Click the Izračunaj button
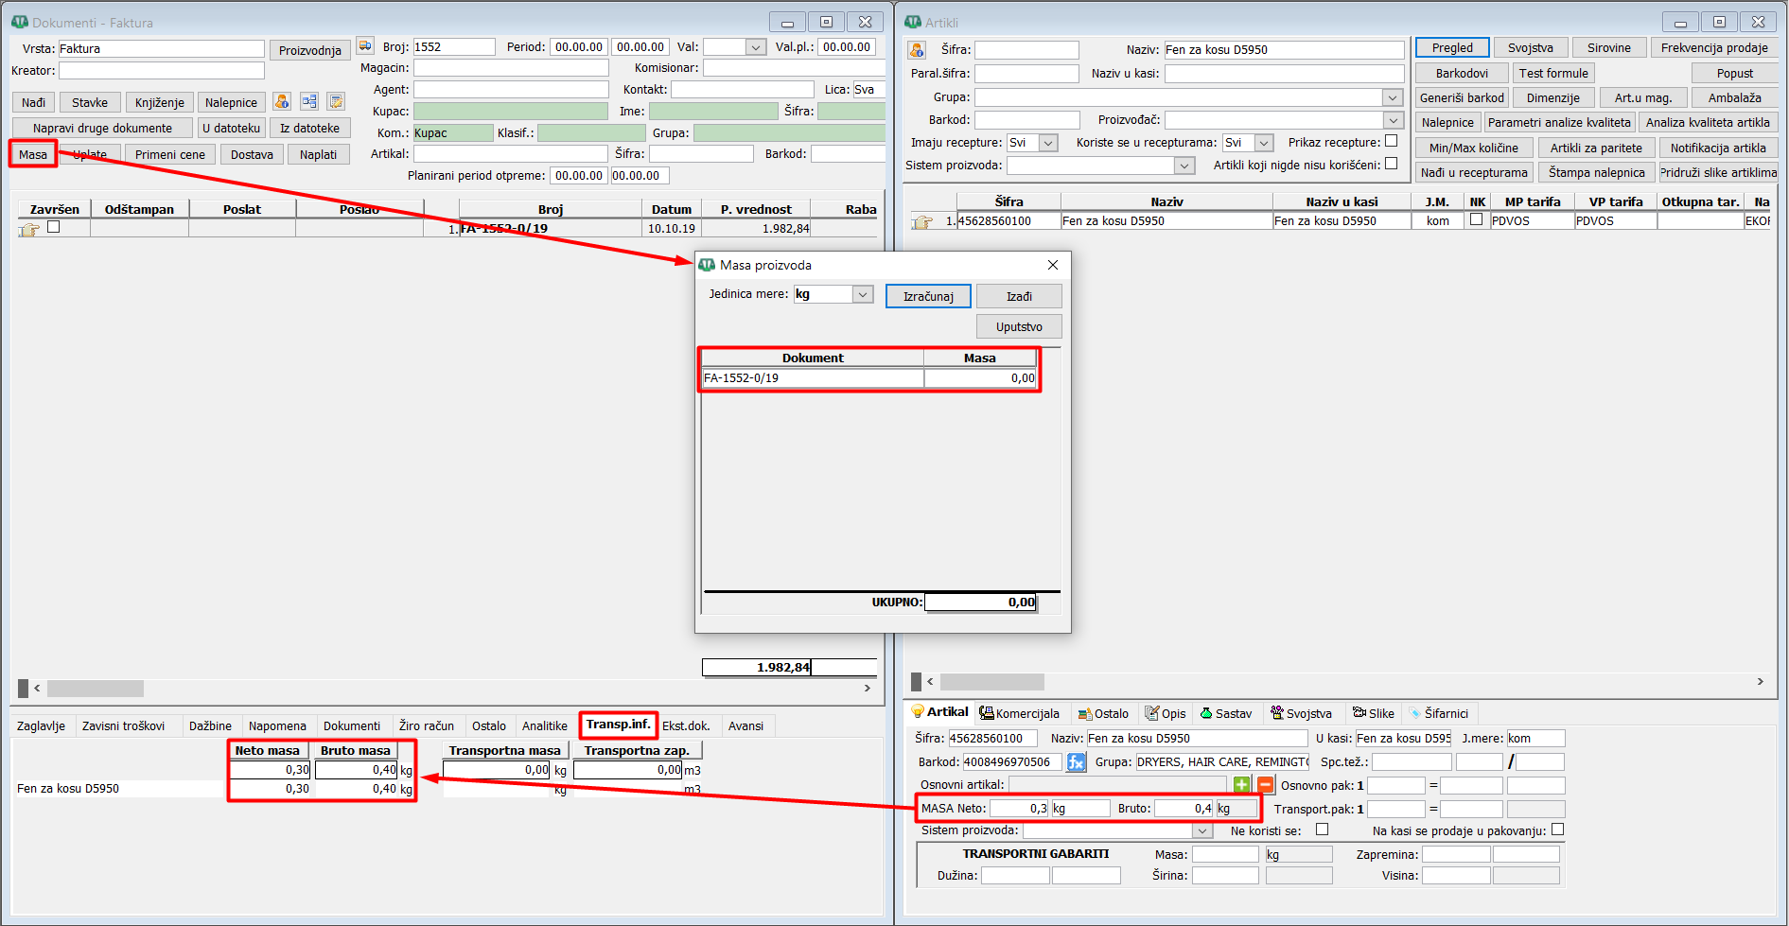The width and height of the screenshot is (1789, 926). pos(928,296)
